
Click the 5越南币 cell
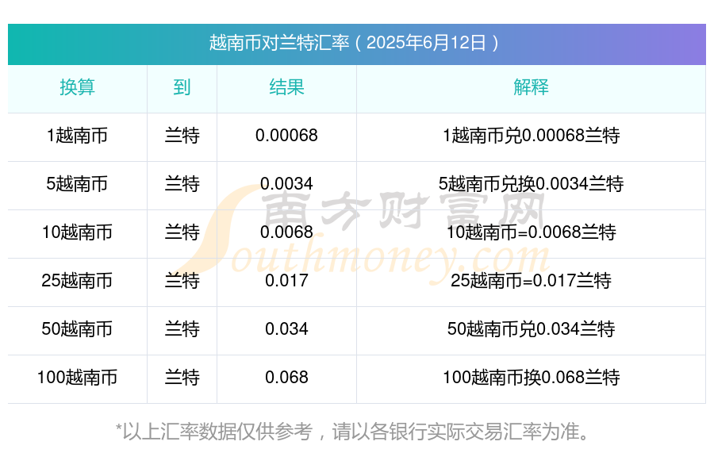78,184
